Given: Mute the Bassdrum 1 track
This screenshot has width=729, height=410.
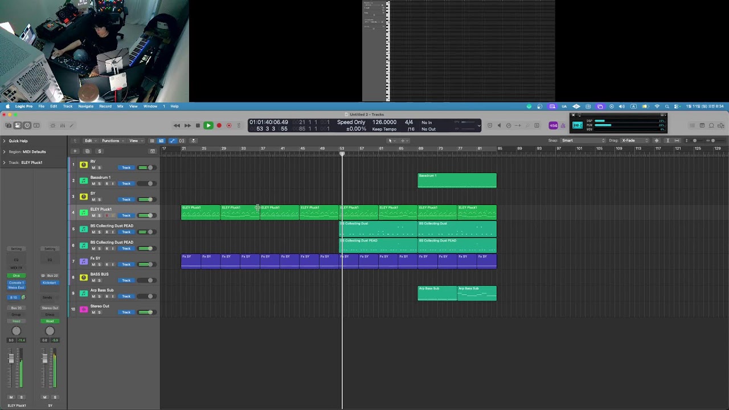Looking at the screenshot, I should [93, 183].
